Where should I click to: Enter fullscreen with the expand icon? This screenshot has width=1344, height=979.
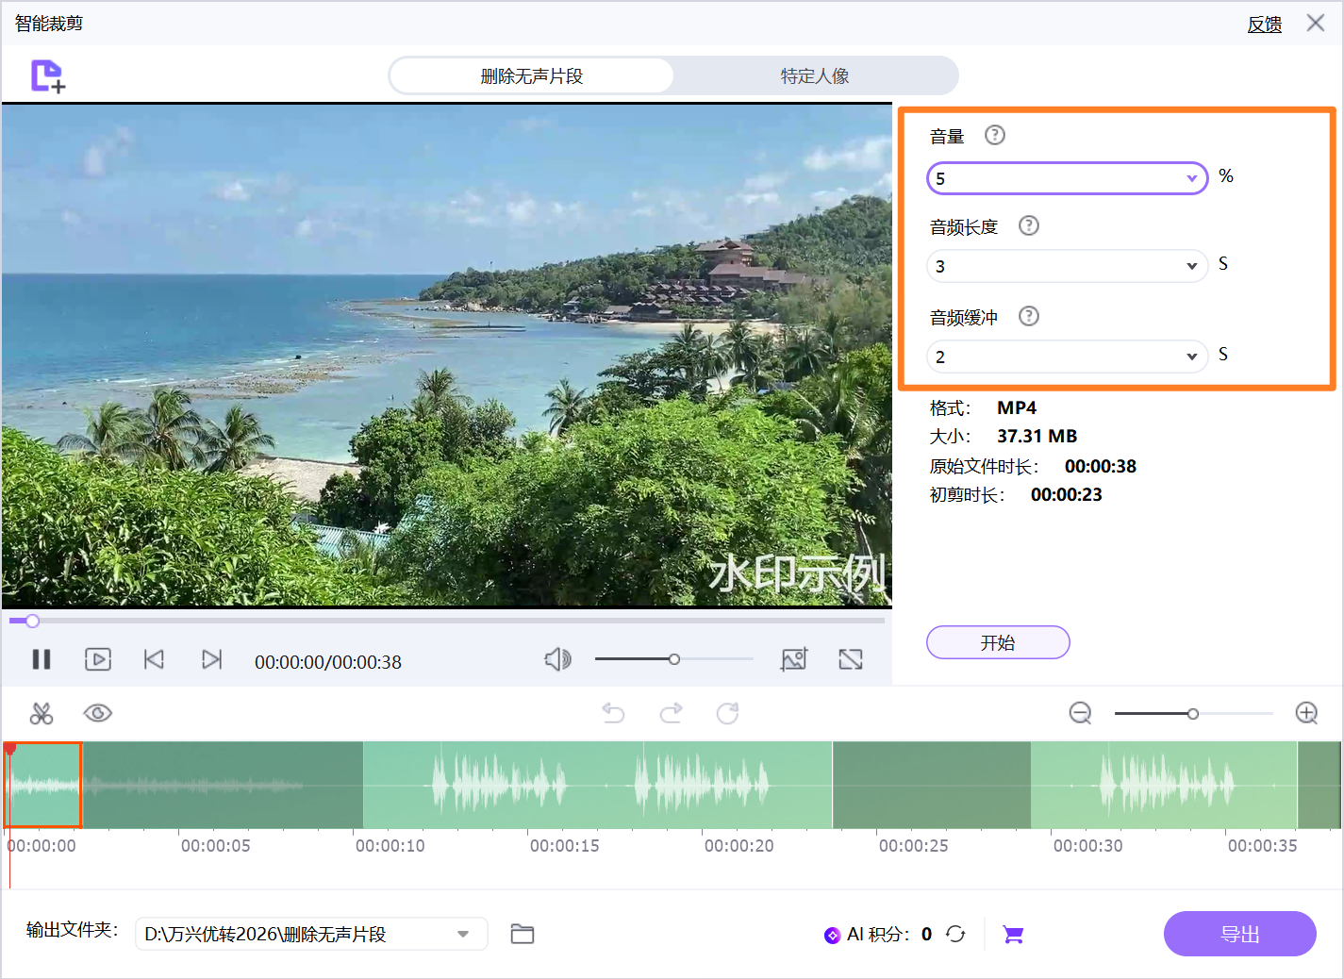click(x=850, y=659)
